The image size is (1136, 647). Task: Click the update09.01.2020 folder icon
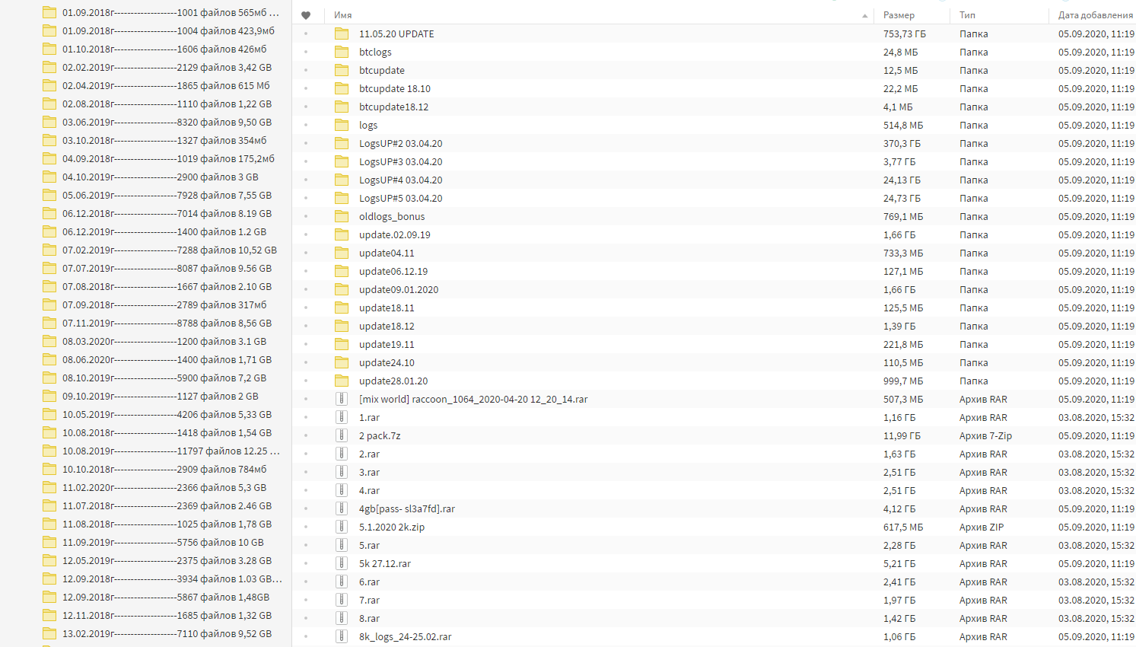click(x=342, y=289)
